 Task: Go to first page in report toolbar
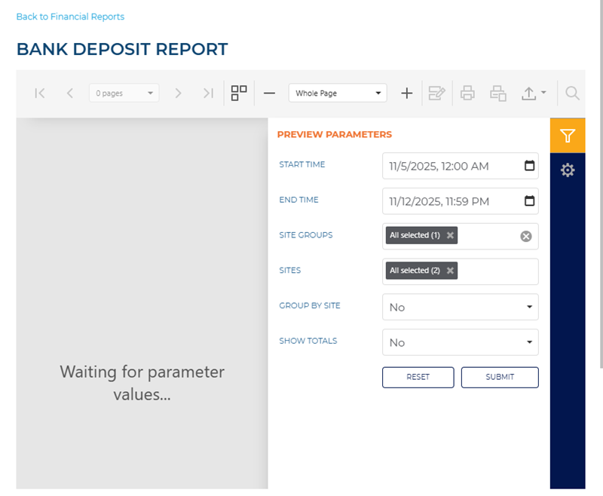(40, 93)
